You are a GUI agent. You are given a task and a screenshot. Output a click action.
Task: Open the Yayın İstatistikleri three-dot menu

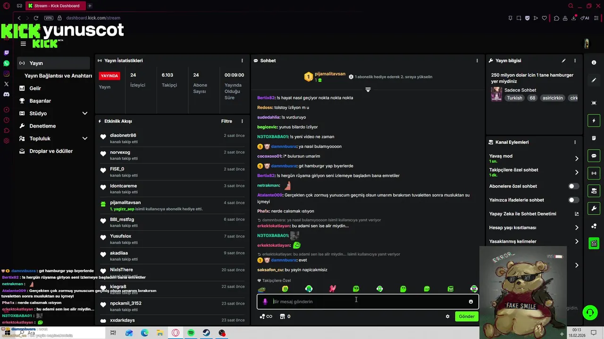pyautogui.click(x=242, y=61)
